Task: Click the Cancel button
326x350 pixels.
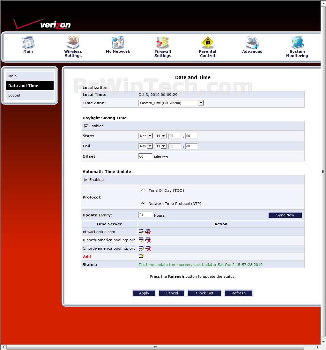Action: click(172, 293)
